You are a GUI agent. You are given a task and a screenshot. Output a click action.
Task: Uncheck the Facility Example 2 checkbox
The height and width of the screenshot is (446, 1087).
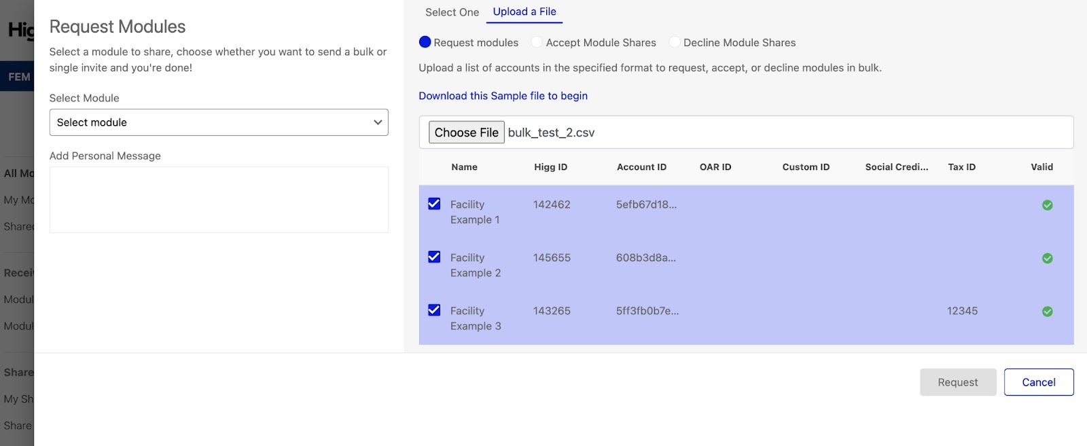[434, 257]
